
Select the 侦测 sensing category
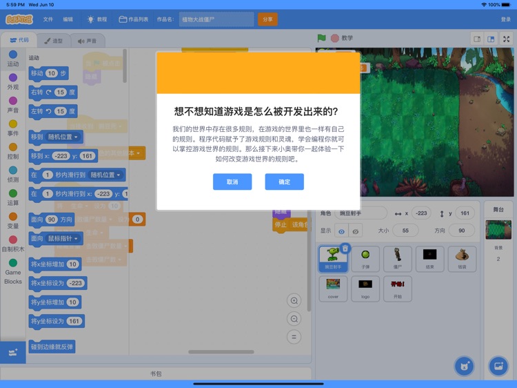(x=13, y=174)
